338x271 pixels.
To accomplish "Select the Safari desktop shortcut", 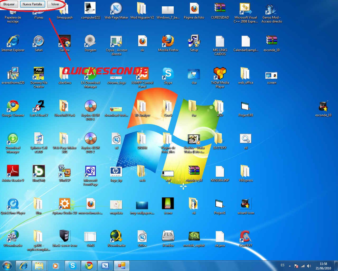I will point(39,44).
